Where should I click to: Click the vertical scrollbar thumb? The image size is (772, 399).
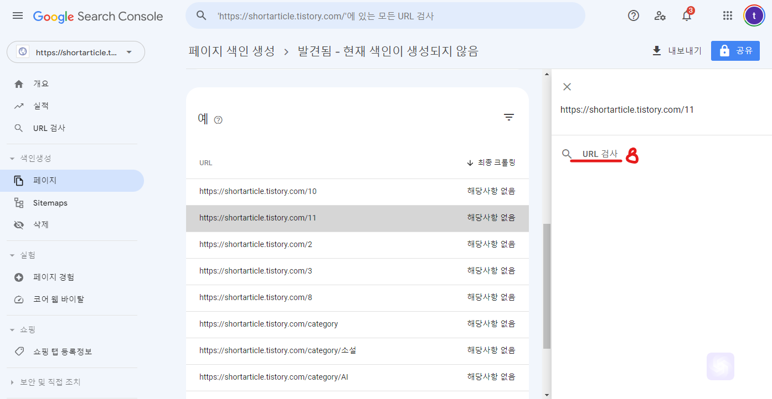tap(547, 286)
